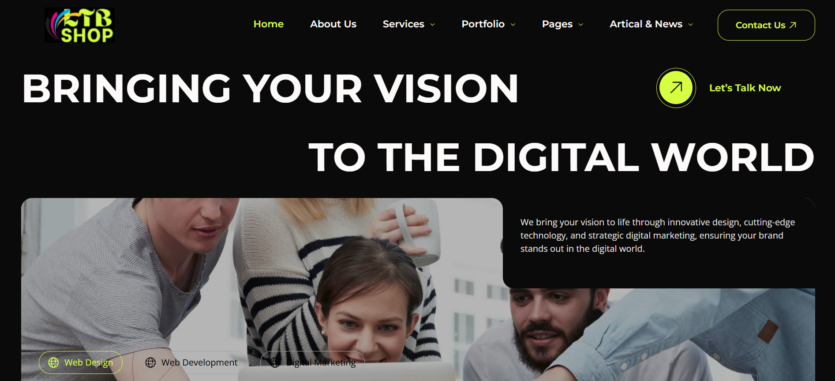Open the About Us menu item

tap(333, 24)
